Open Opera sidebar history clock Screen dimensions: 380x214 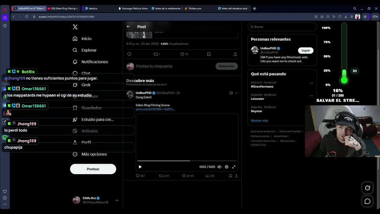5,198
